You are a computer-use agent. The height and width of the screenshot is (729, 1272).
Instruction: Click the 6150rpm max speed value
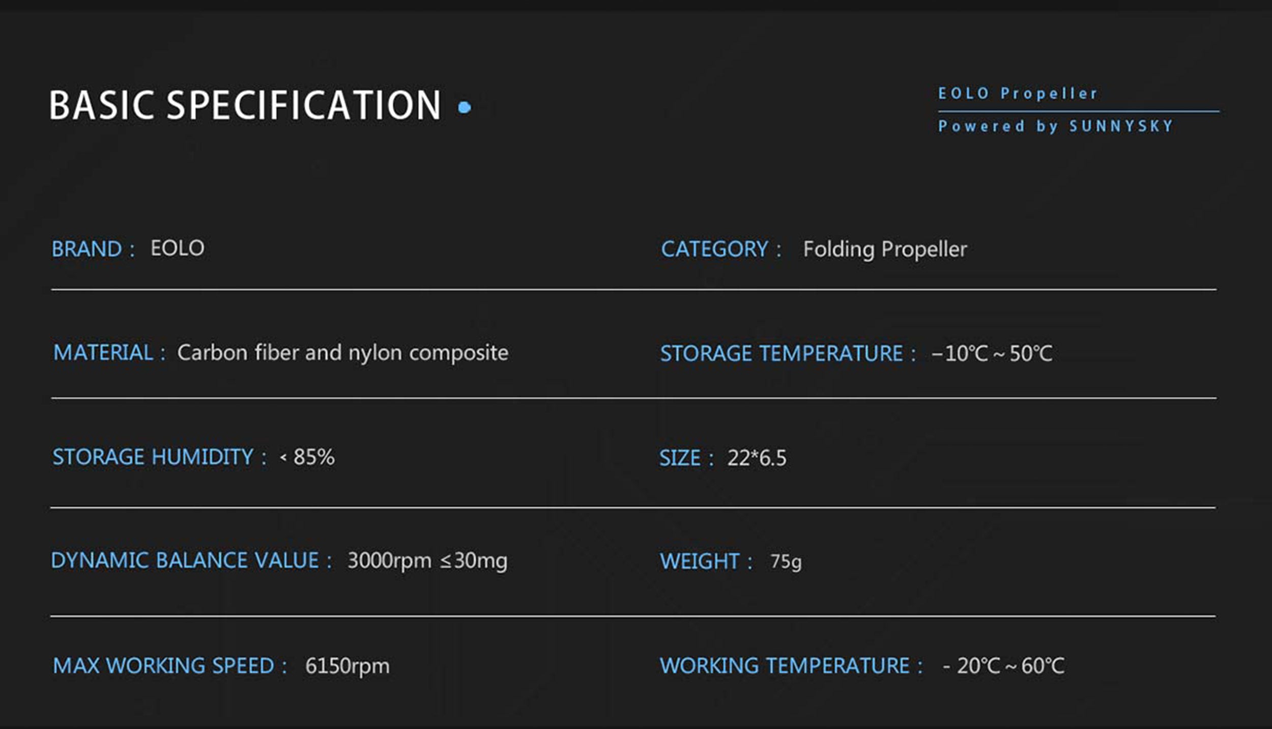tap(347, 666)
